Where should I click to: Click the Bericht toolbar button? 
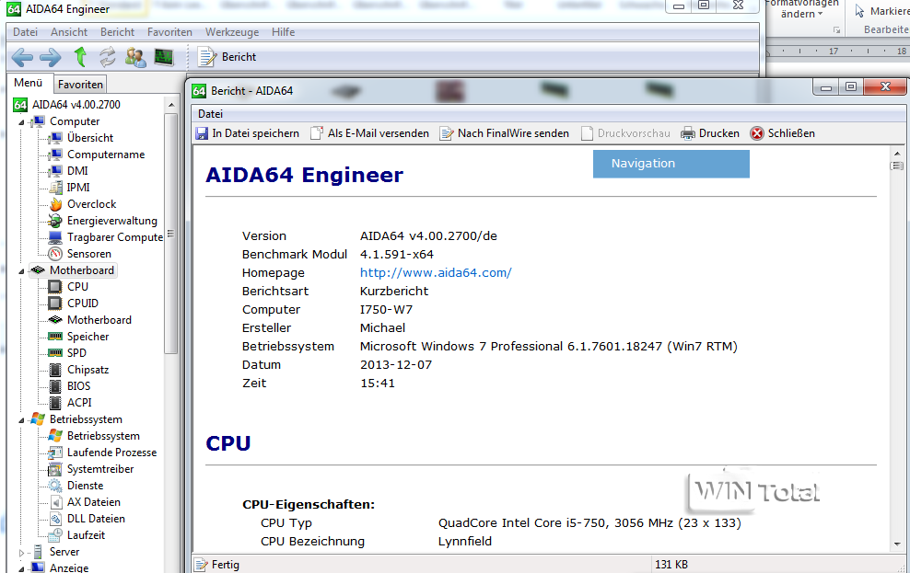(227, 57)
